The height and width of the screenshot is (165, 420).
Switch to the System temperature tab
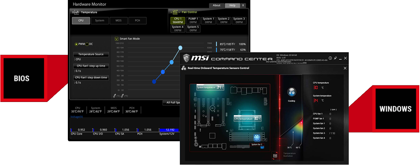click(100, 21)
